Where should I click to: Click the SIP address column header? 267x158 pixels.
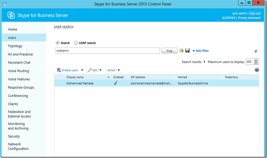138,77
